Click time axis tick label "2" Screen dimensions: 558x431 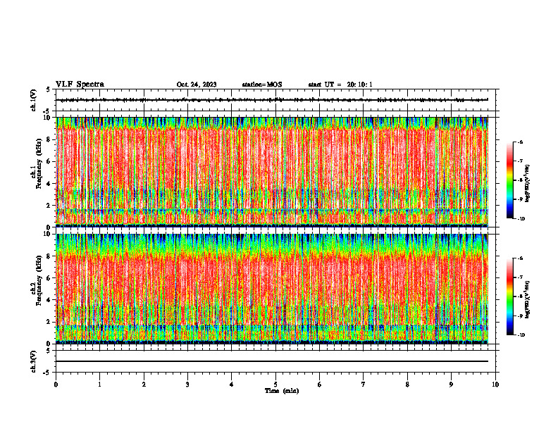coord(144,385)
